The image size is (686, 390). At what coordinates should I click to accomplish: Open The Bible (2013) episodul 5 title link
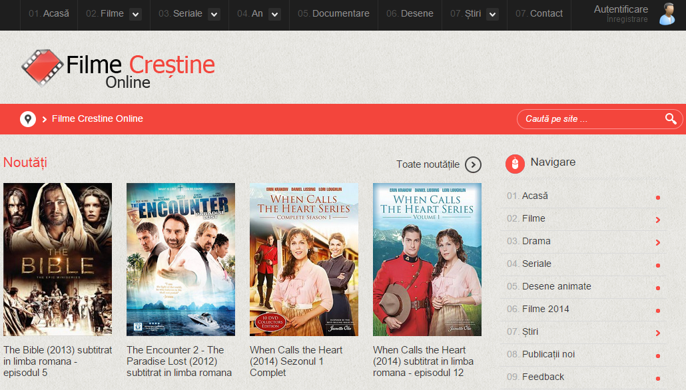coord(58,361)
